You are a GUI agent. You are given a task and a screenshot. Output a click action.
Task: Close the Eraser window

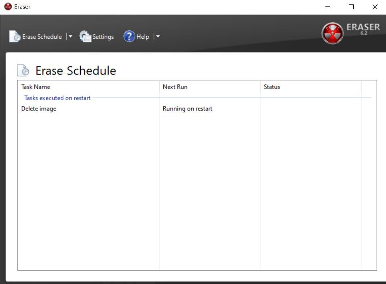[375, 7]
